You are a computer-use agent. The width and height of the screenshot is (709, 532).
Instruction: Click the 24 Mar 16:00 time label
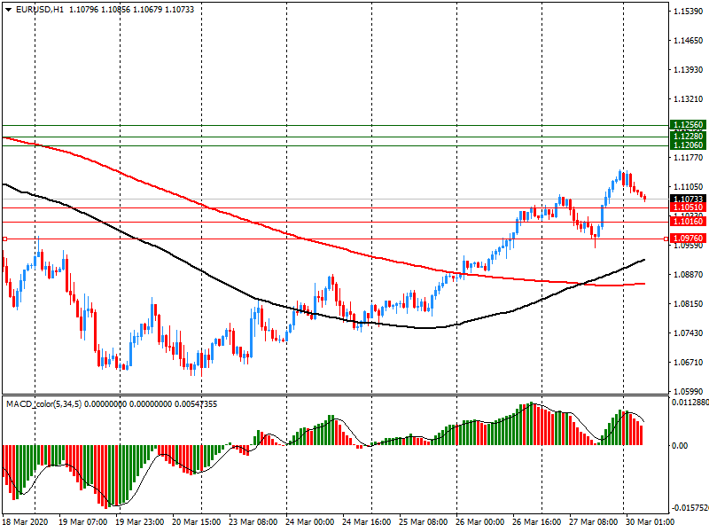tap(367, 522)
